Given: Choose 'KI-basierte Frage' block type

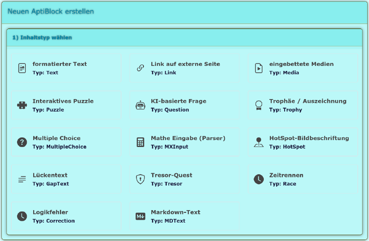Looking at the screenshot, I should [x=184, y=105].
